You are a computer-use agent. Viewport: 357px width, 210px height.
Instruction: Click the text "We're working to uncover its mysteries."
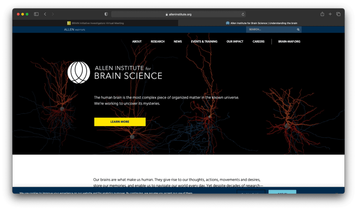point(127,103)
